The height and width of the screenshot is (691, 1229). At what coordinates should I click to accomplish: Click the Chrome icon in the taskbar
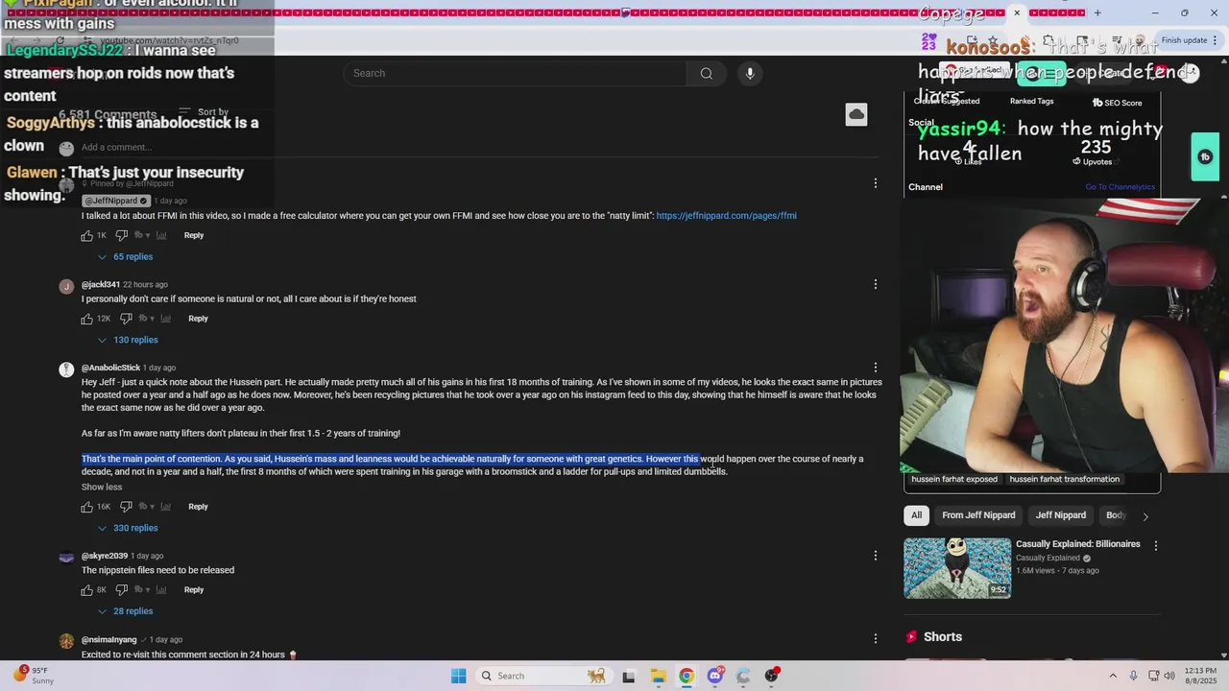tap(686, 676)
